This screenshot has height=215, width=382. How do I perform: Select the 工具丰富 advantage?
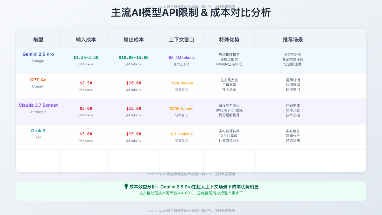pos(229,85)
